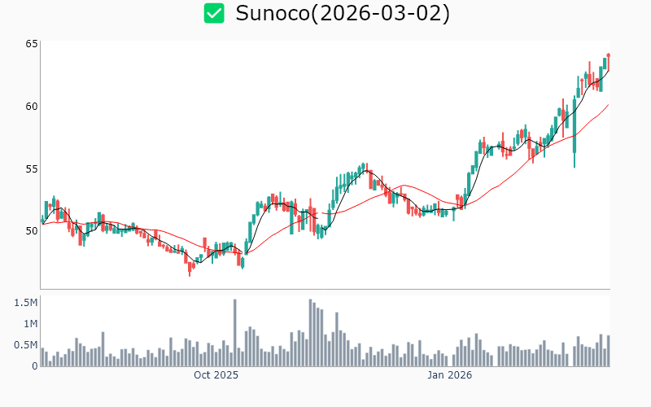This screenshot has height=407, width=651.
Task: Click the 60 price axis label
Action: tap(31, 107)
